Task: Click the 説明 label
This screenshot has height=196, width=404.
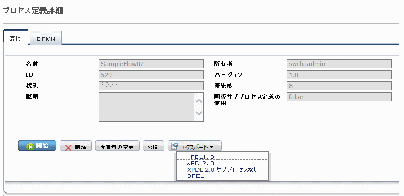Action: tap(32, 96)
